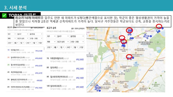Open rank 5 apartment 월배삼정그린코아포레스트
Screen dimensions: 173x97
19,79
